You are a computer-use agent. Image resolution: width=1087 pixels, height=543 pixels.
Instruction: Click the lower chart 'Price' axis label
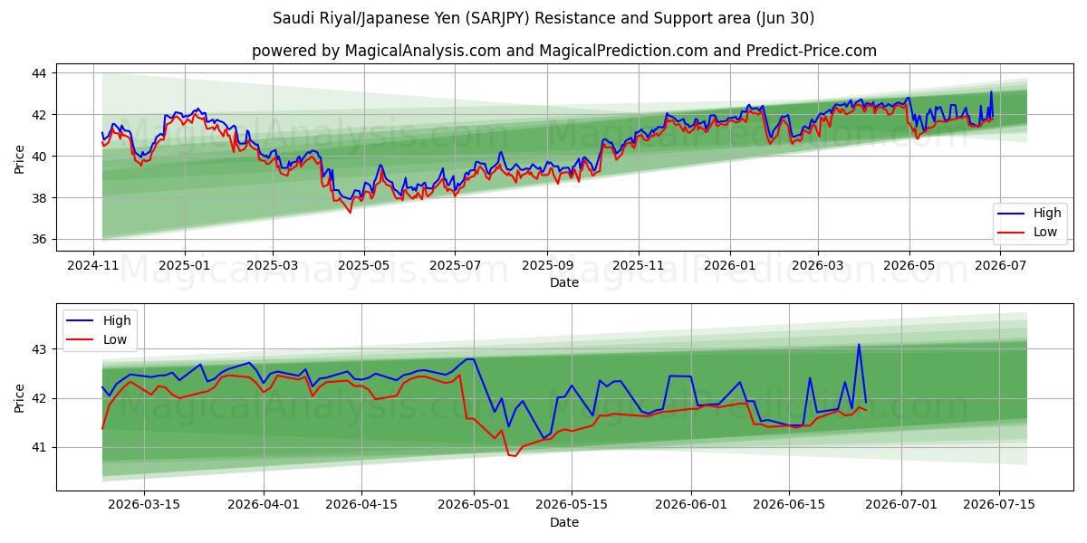click(x=20, y=396)
